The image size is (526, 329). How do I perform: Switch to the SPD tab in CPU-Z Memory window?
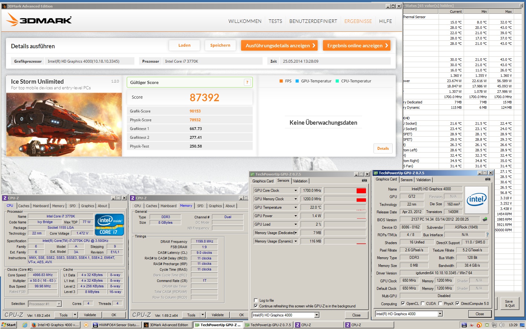[200, 206]
